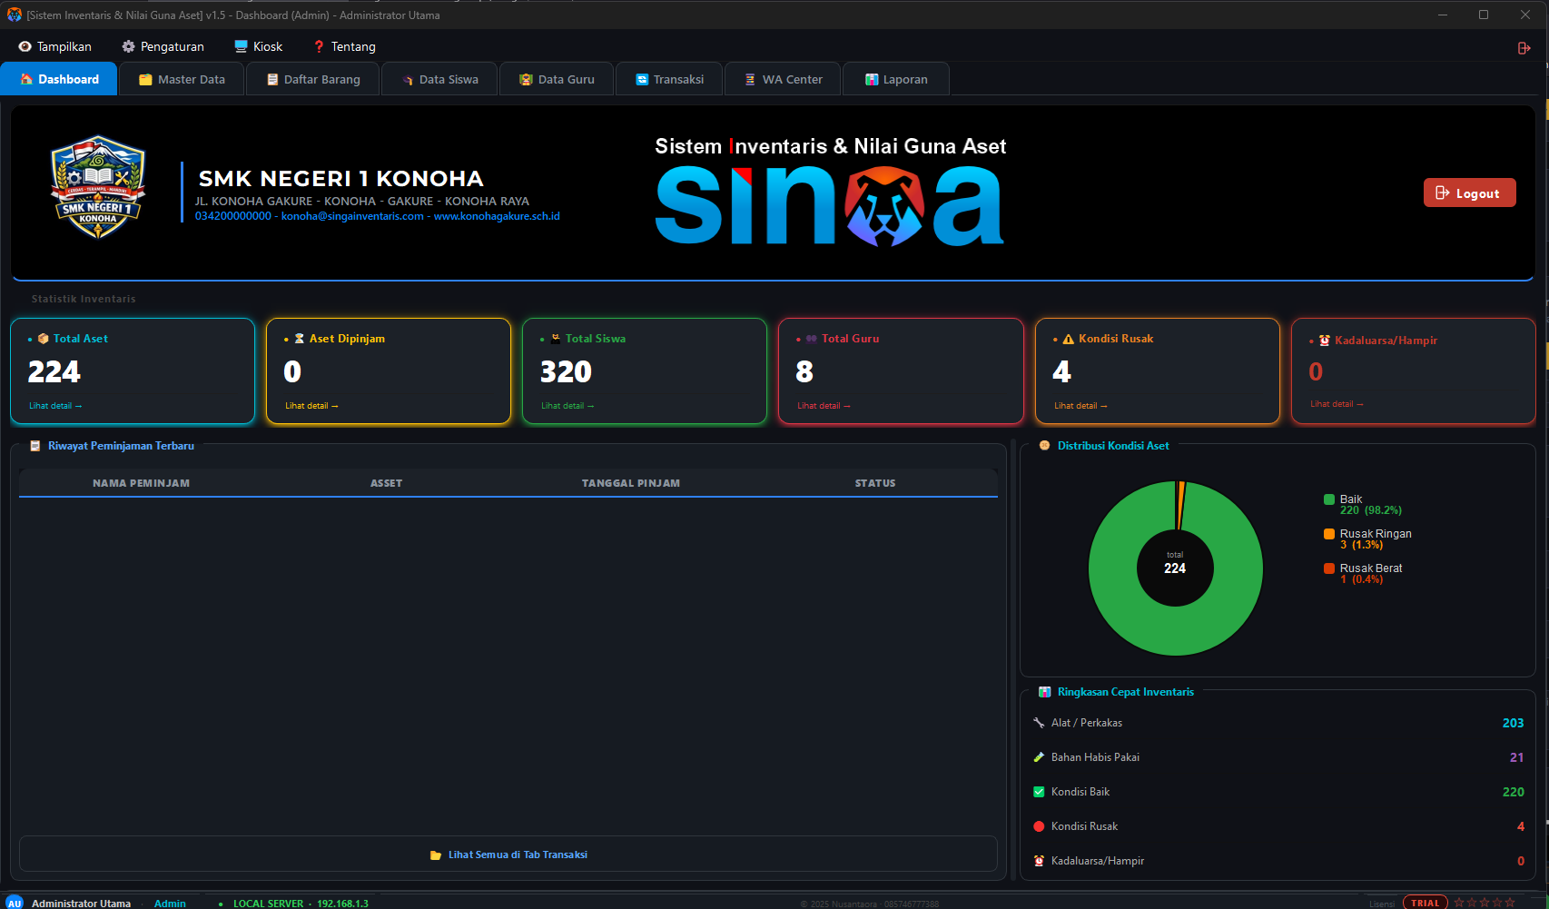The width and height of the screenshot is (1549, 909).
Task: Switch to the Transaksi tab
Action: (669, 79)
